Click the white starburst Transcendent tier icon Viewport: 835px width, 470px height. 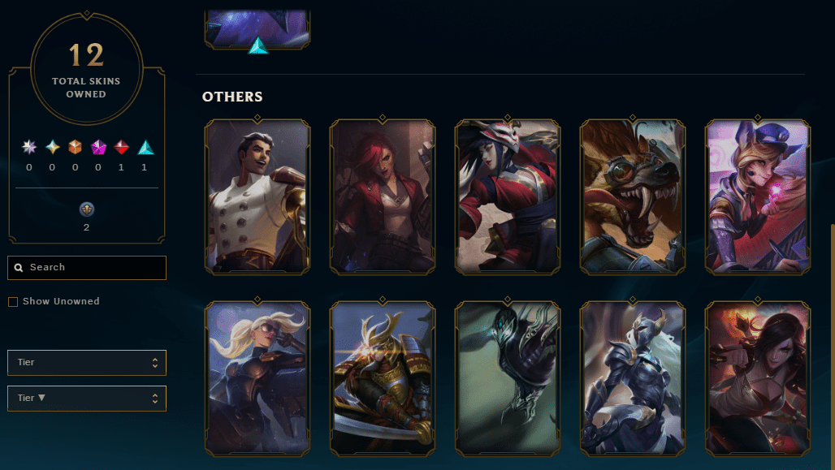coord(28,147)
